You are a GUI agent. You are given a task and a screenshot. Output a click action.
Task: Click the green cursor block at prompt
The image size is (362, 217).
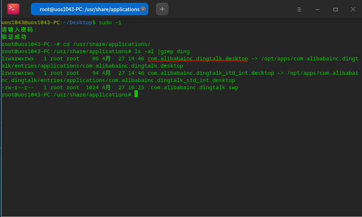click(136, 94)
